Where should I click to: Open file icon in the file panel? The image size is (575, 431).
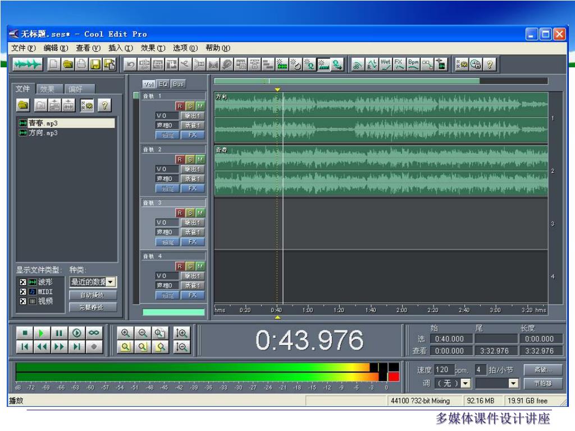coord(23,106)
